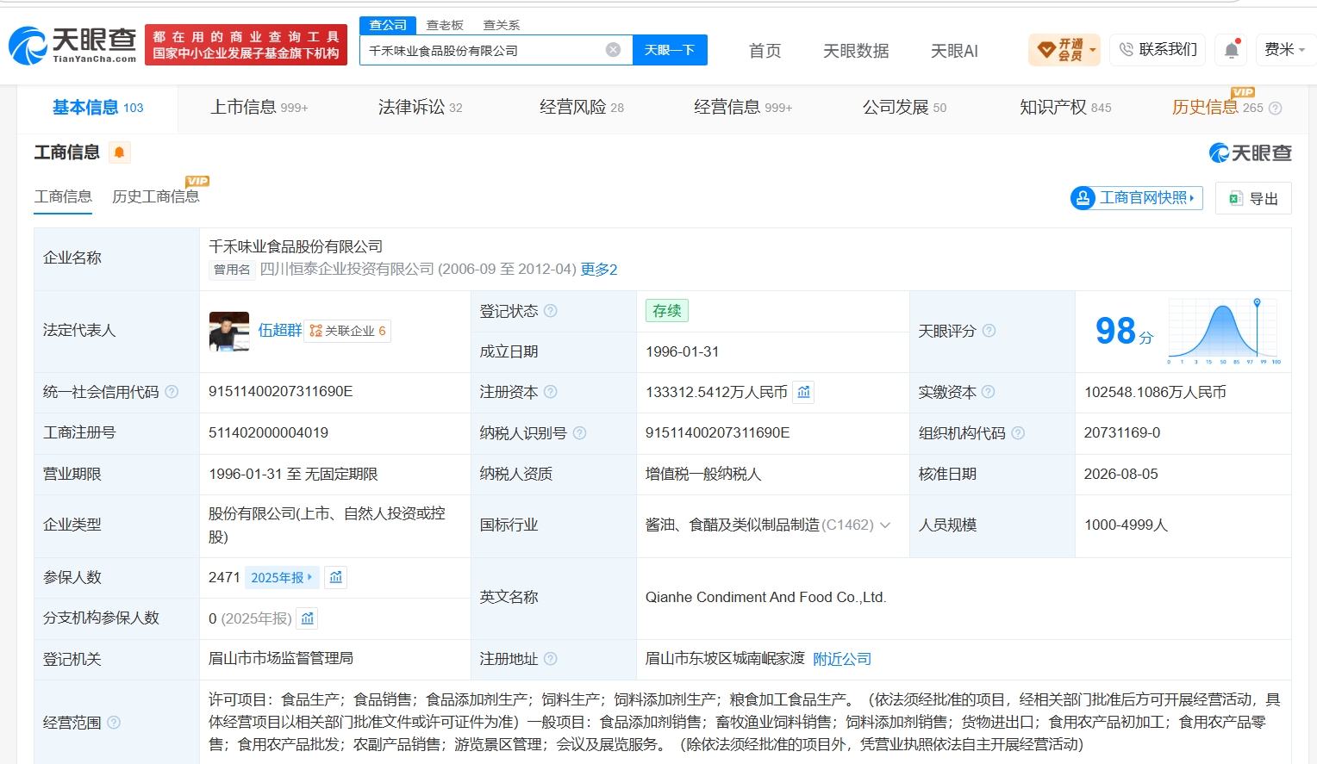The image size is (1317, 764).
Task: Select the 查公司 search tab
Action: [x=388, y=25]
